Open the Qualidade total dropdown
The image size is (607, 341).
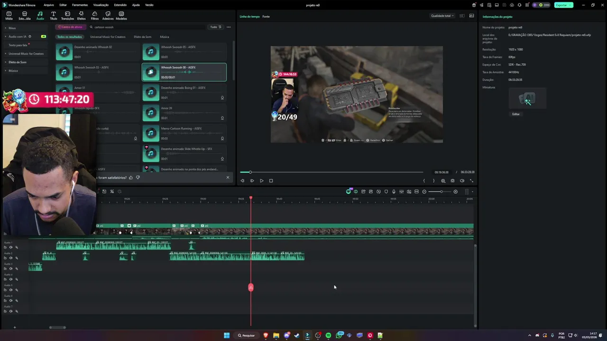(x=442, y=16)
